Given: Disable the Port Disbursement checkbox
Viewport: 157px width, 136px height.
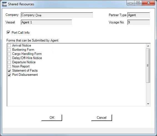Looking at the screenshot, I should [9, 75].
